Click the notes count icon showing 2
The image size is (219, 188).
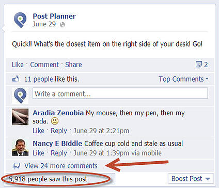click(199, 65)
